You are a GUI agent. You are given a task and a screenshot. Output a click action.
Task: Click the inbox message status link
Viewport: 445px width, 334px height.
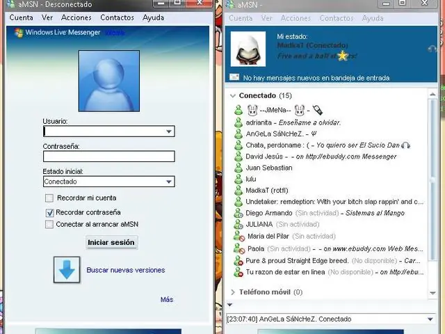316,78
